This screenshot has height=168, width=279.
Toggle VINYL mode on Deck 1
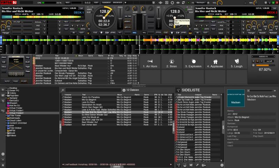(90, 9)
